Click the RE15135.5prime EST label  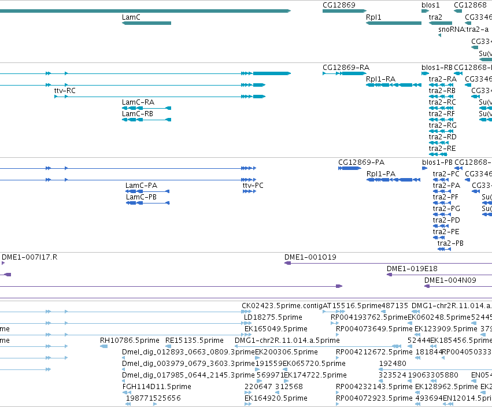[x=194, y=341]
